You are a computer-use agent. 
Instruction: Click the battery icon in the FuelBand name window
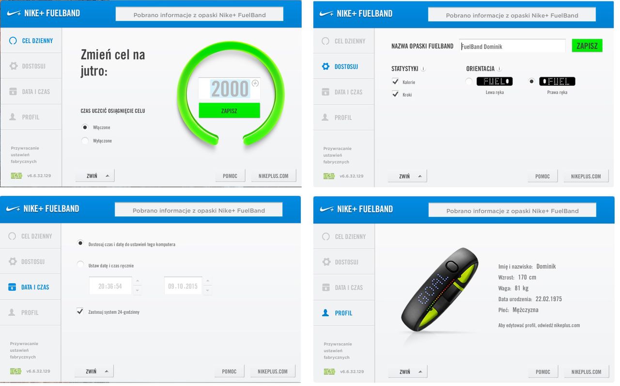(x=329, y=176)
